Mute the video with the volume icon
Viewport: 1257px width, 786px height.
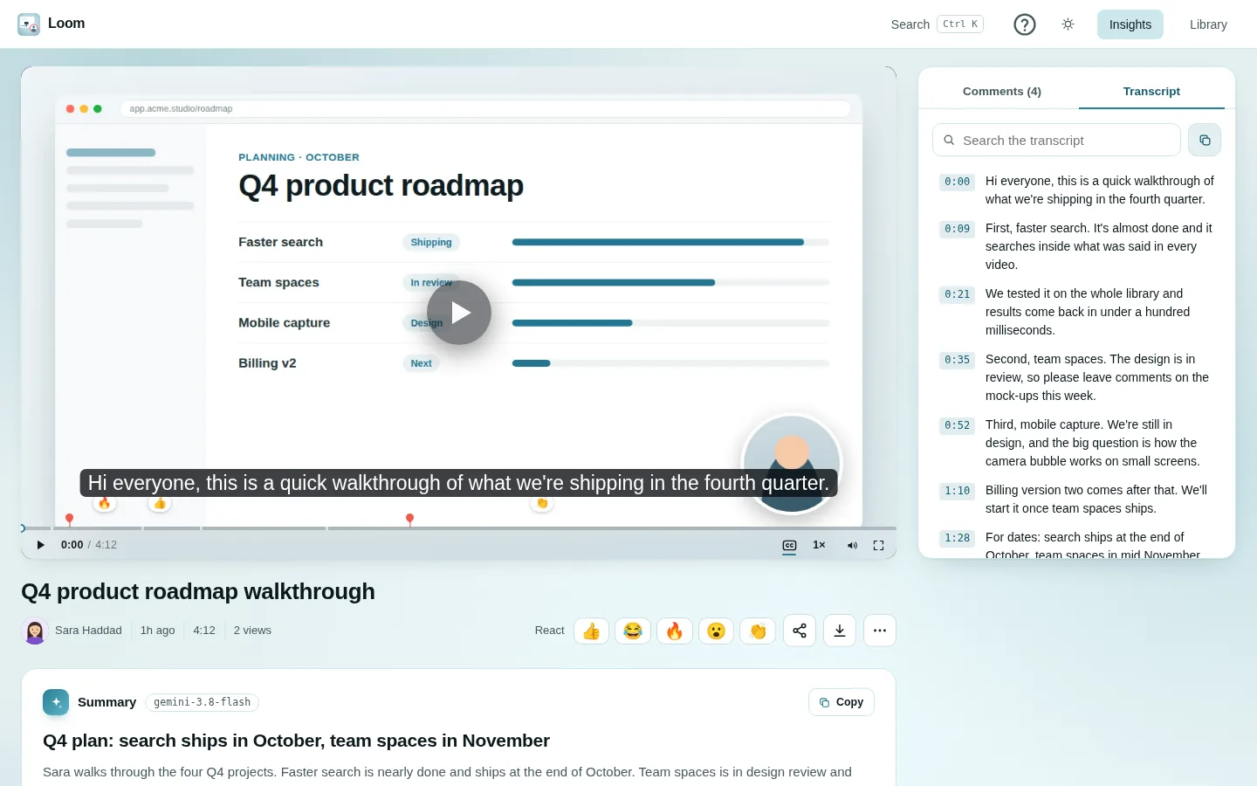pos(852,545)
